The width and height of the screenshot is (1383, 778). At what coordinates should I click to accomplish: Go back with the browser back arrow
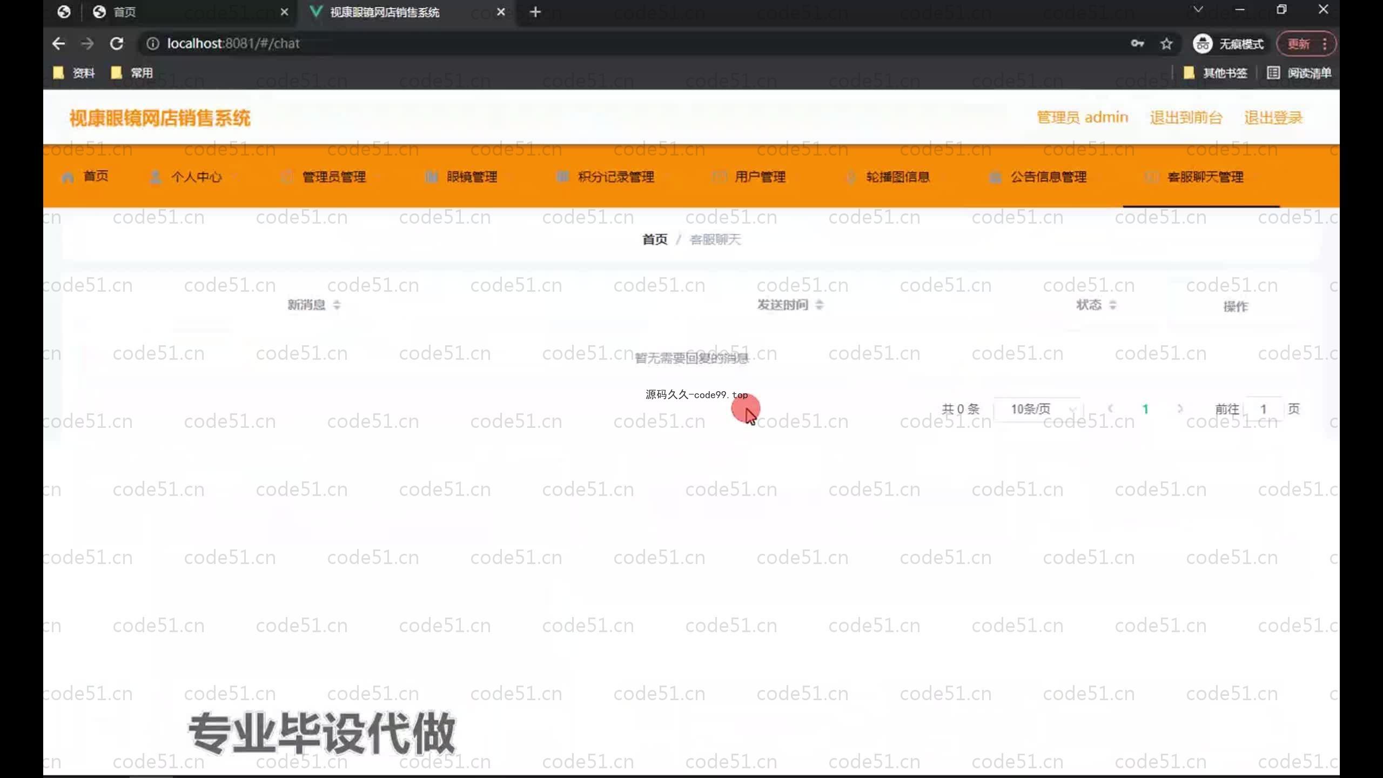click(58, 44)
